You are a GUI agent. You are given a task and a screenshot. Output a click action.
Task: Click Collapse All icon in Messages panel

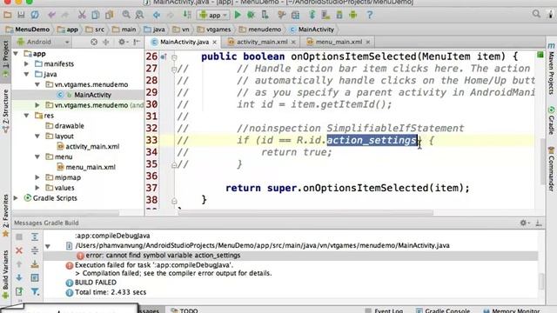point(35,250)
